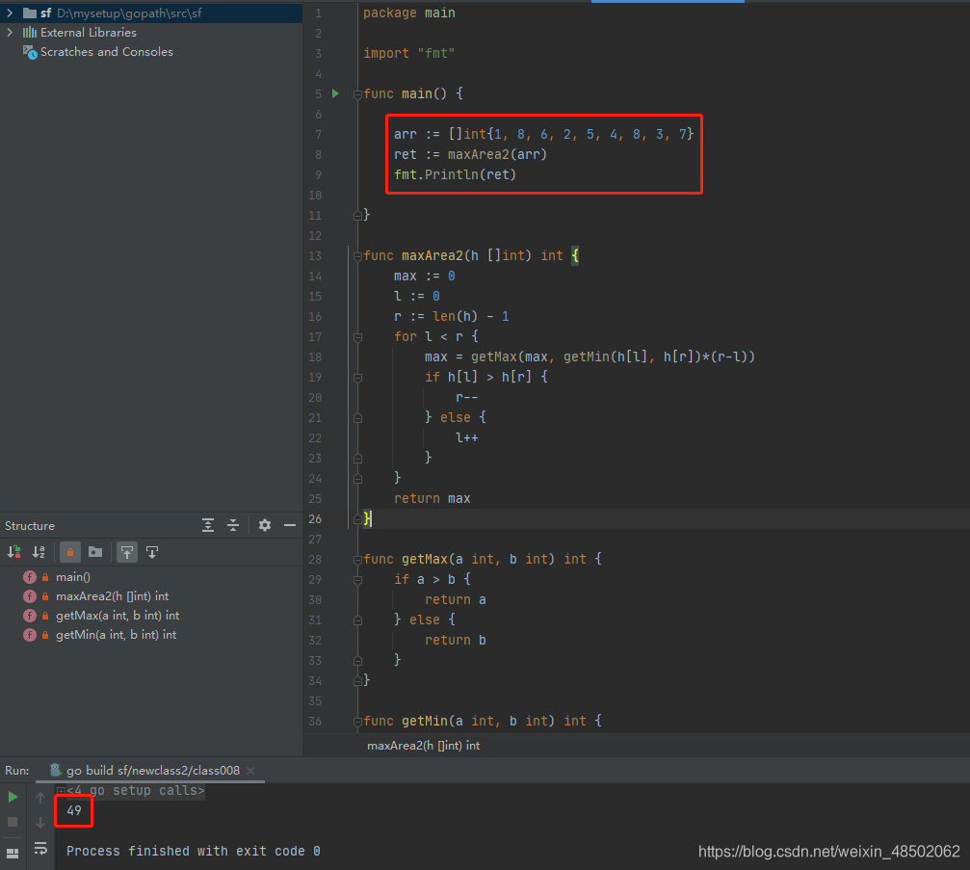Viewport: 970px width, 870px height.
Task: Run main from the green gutter arrow
Action: [335, 93]
